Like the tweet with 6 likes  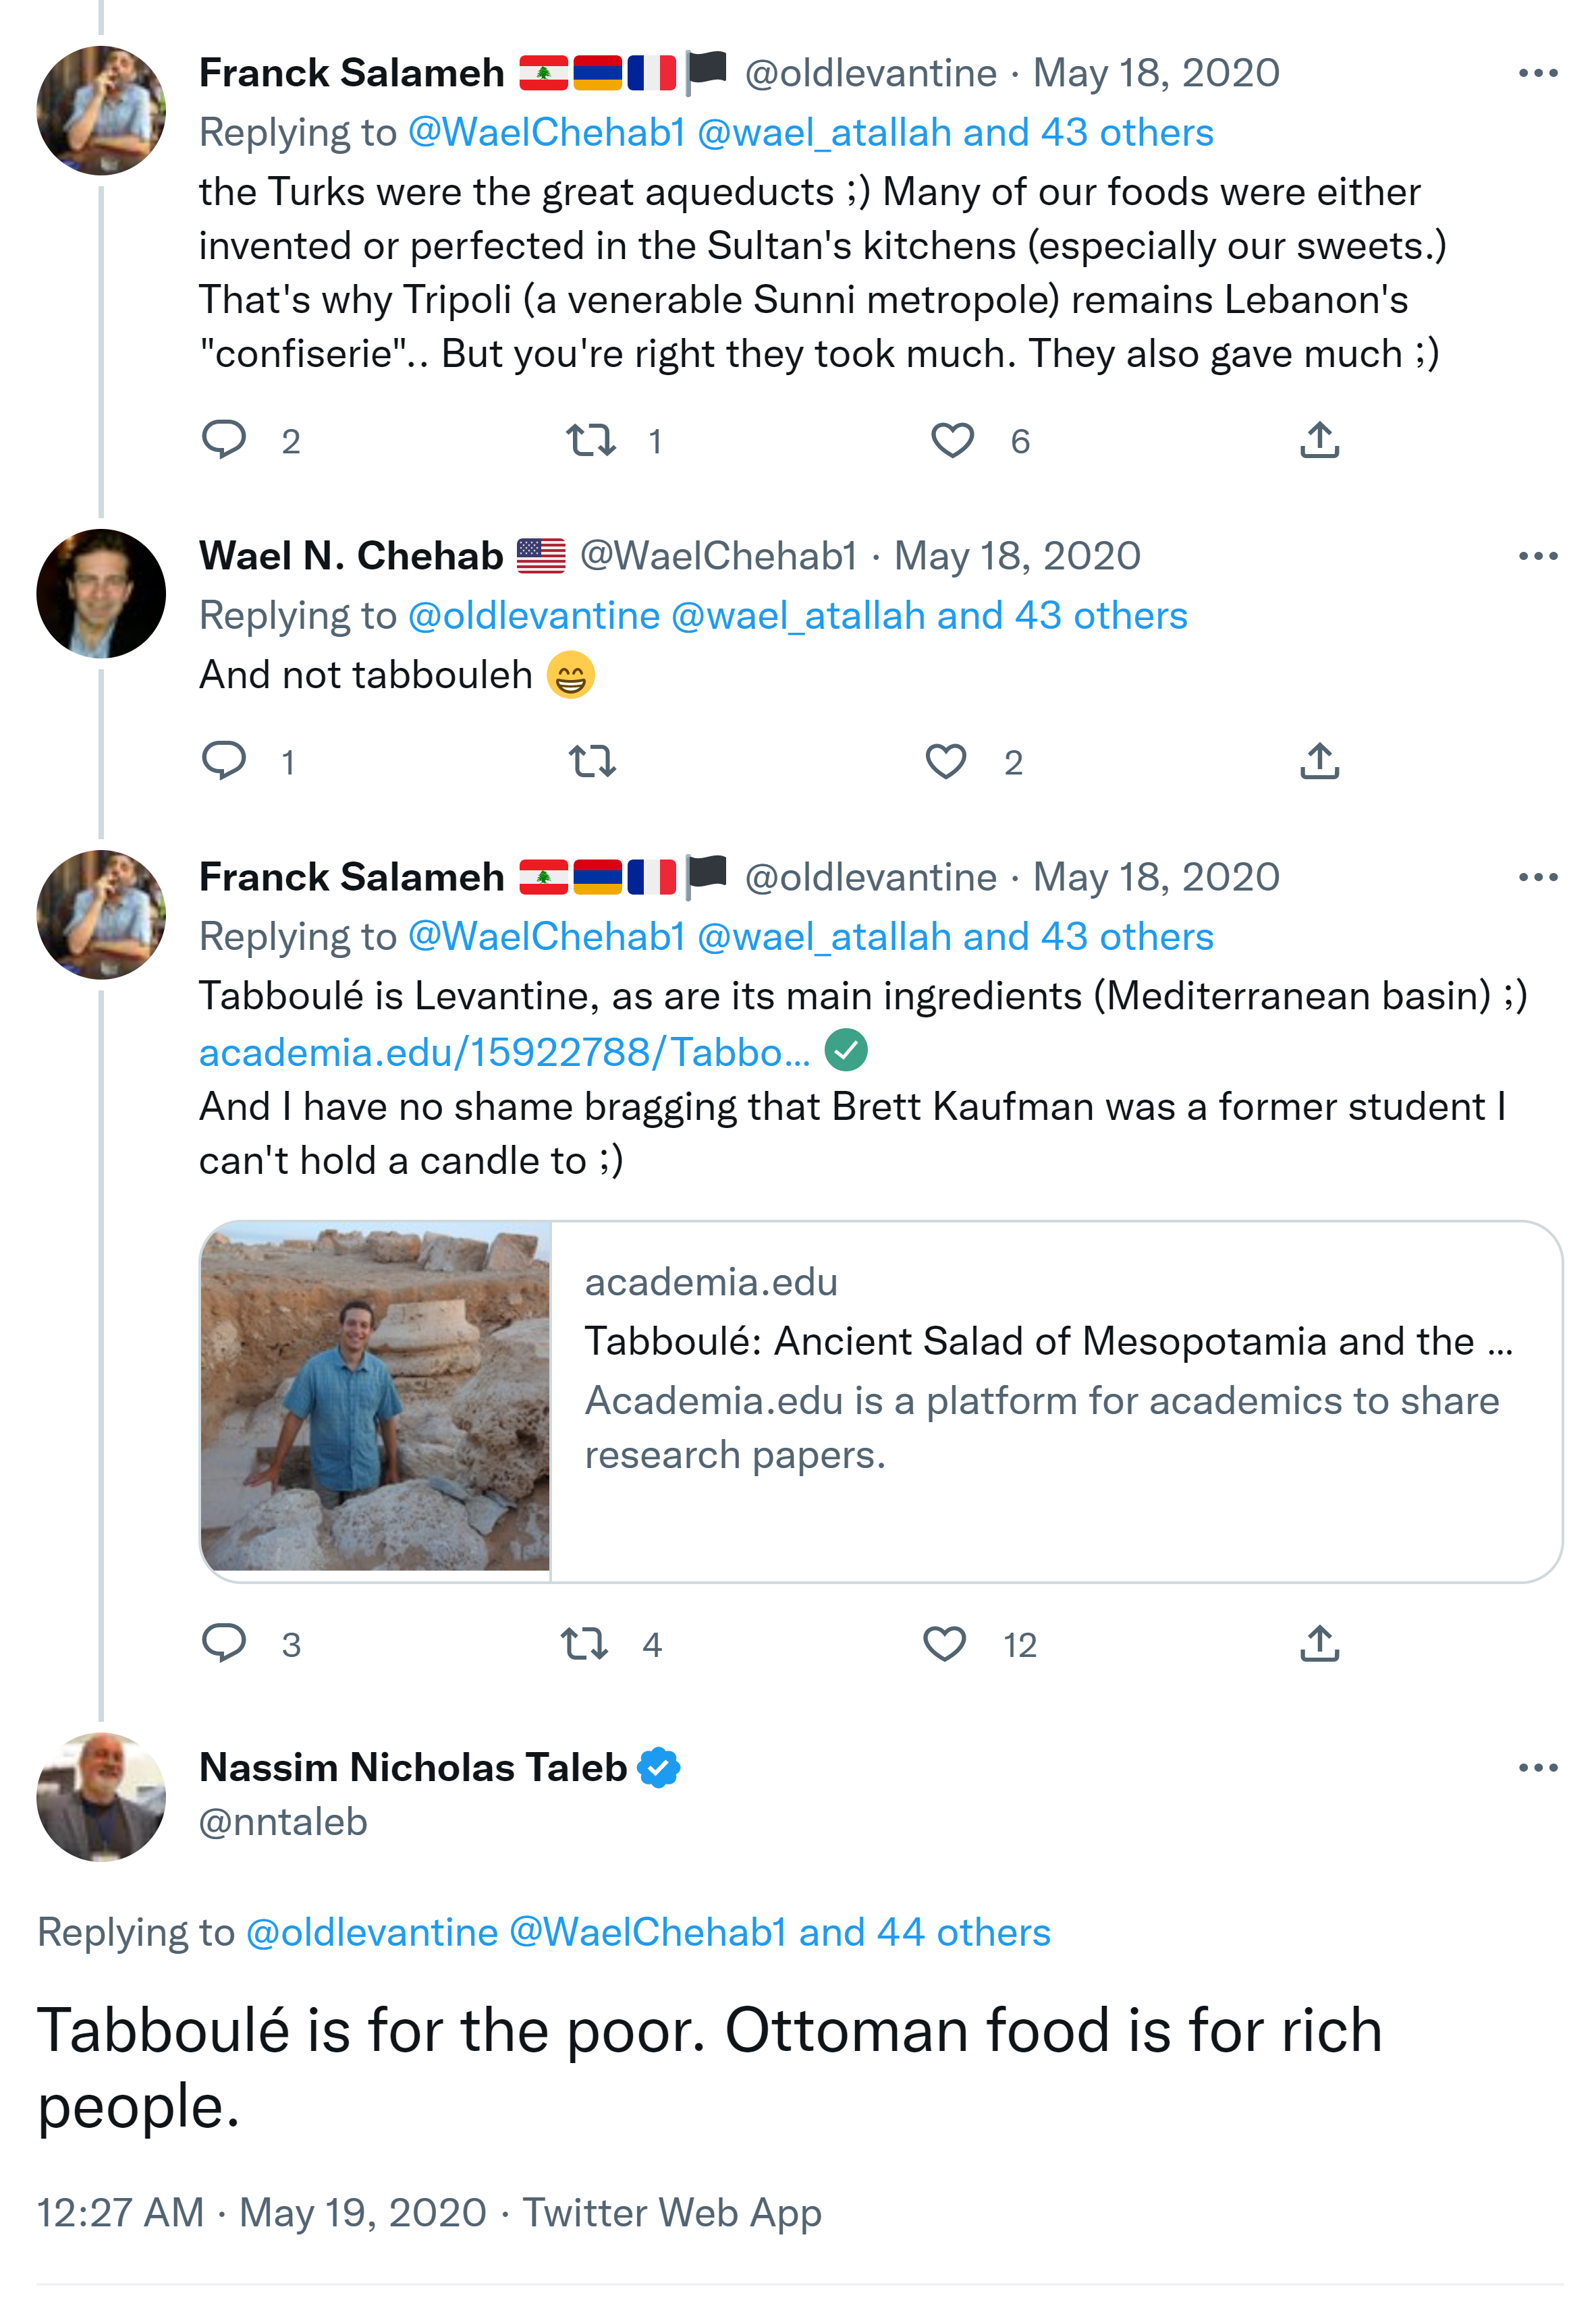click(x=952, y=440)
